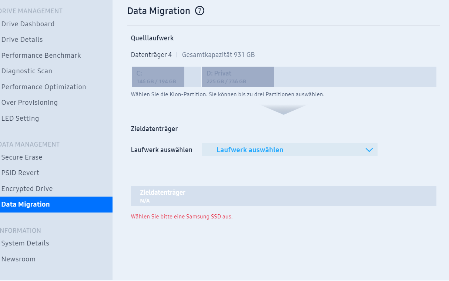This screenshot has width=449, height=281.
Task: Visit the Newsroom section
Action: (x=19, y=259)
